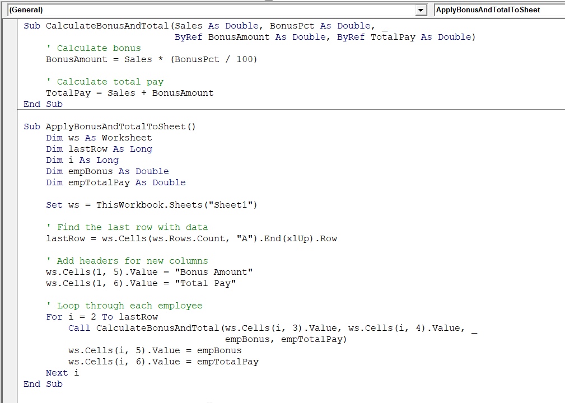Click the 'Dim lastRow As Long' line
The image size is (565, 403).
[x=99, y=149]
